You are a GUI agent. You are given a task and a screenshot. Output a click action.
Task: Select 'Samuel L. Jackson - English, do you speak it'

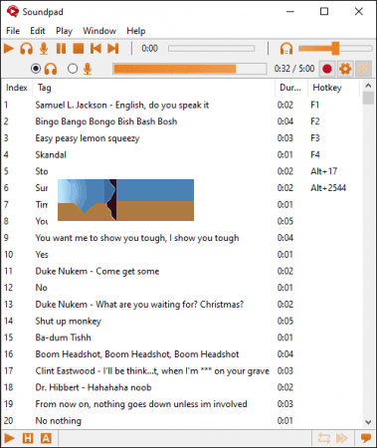tap(181, 106)
